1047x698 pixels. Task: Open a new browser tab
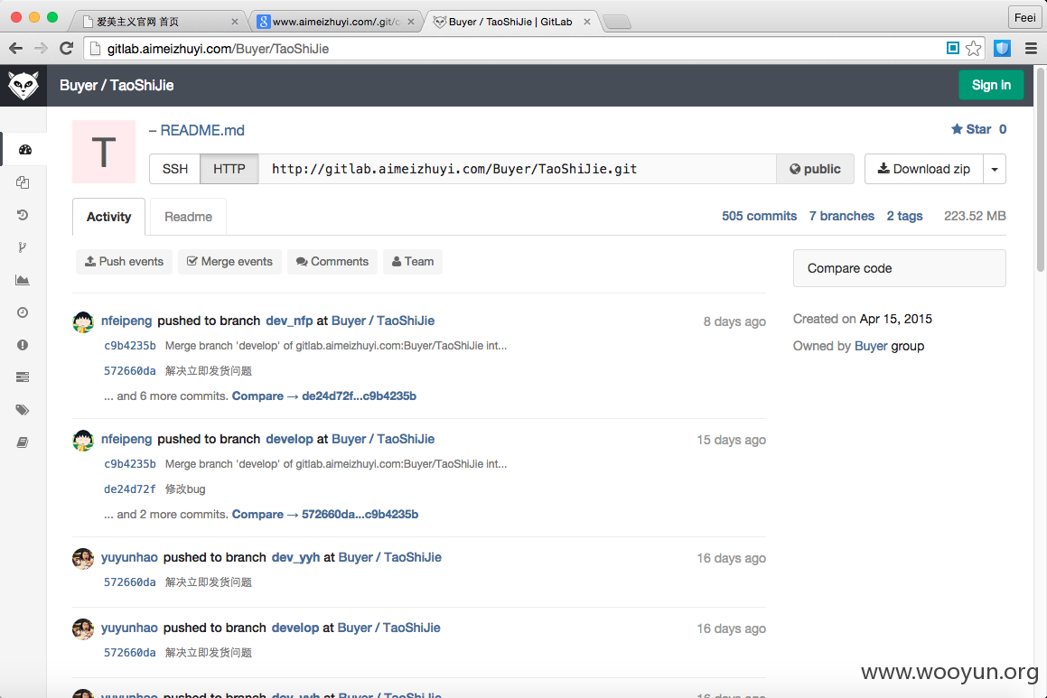(x=618, y=22)
